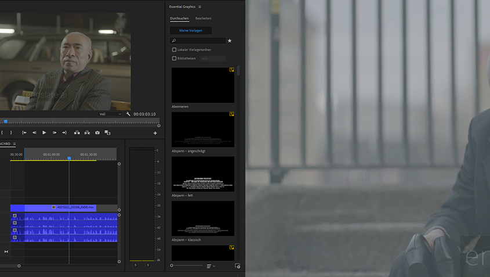Image resolution: width=490 pixels, height=277 pixels.
Task: Click the Meine Vorlagen button
Action: [191, 30]
